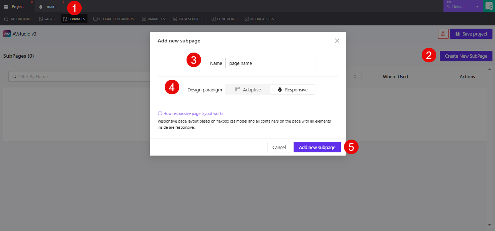495x231 pixels.
Task: Select the Responsive design paradigm
Action: [x=292, y=89]
